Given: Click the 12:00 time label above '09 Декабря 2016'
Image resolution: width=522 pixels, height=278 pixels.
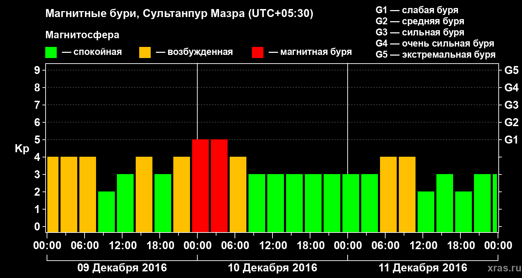Looking at the screenshot, I should tap(122, 246).
